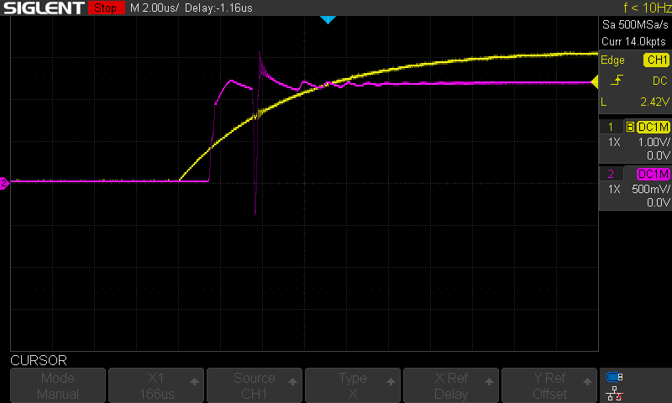
Task: Select the channel 2 info tab
Action: 611,174
